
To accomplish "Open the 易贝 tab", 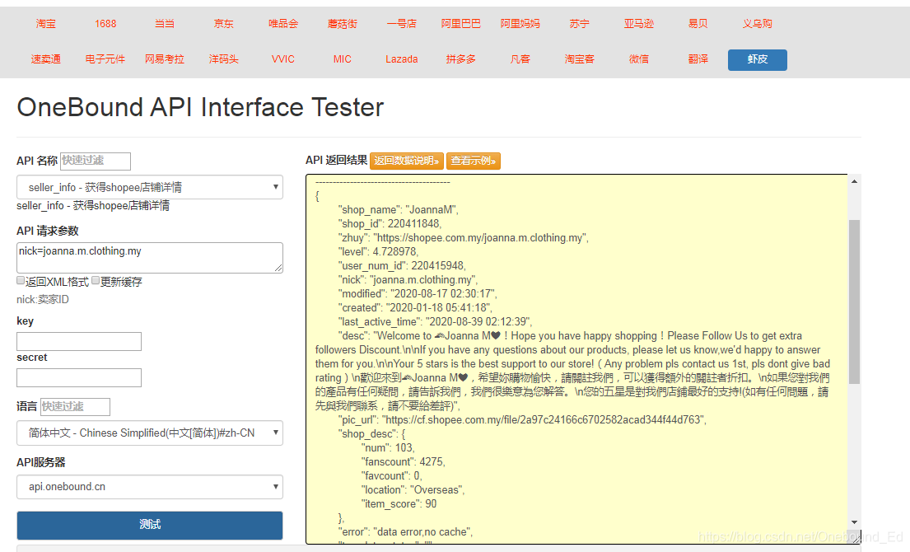I will (698, 24).
